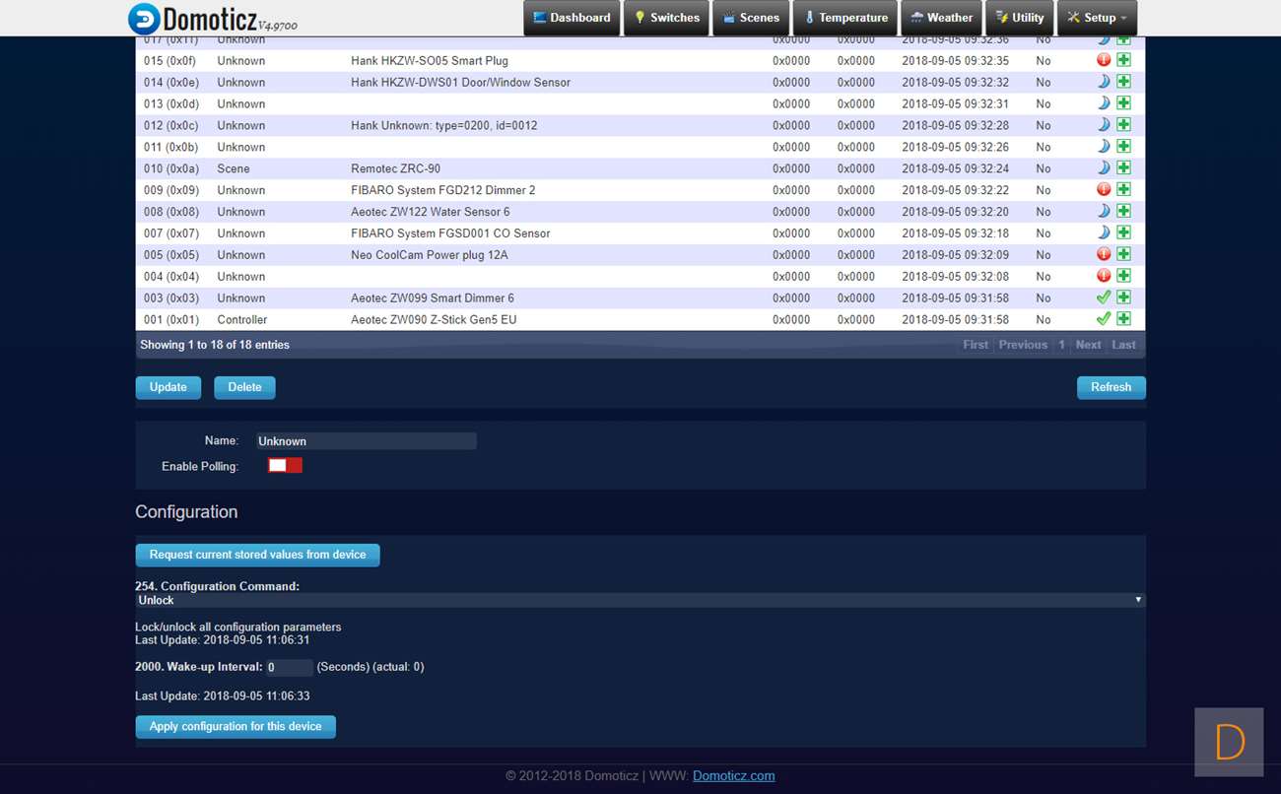Click green plus icon in Smart Dimmer 6 row
The height and width of the screenshot is (794, 1281).
1123,298
